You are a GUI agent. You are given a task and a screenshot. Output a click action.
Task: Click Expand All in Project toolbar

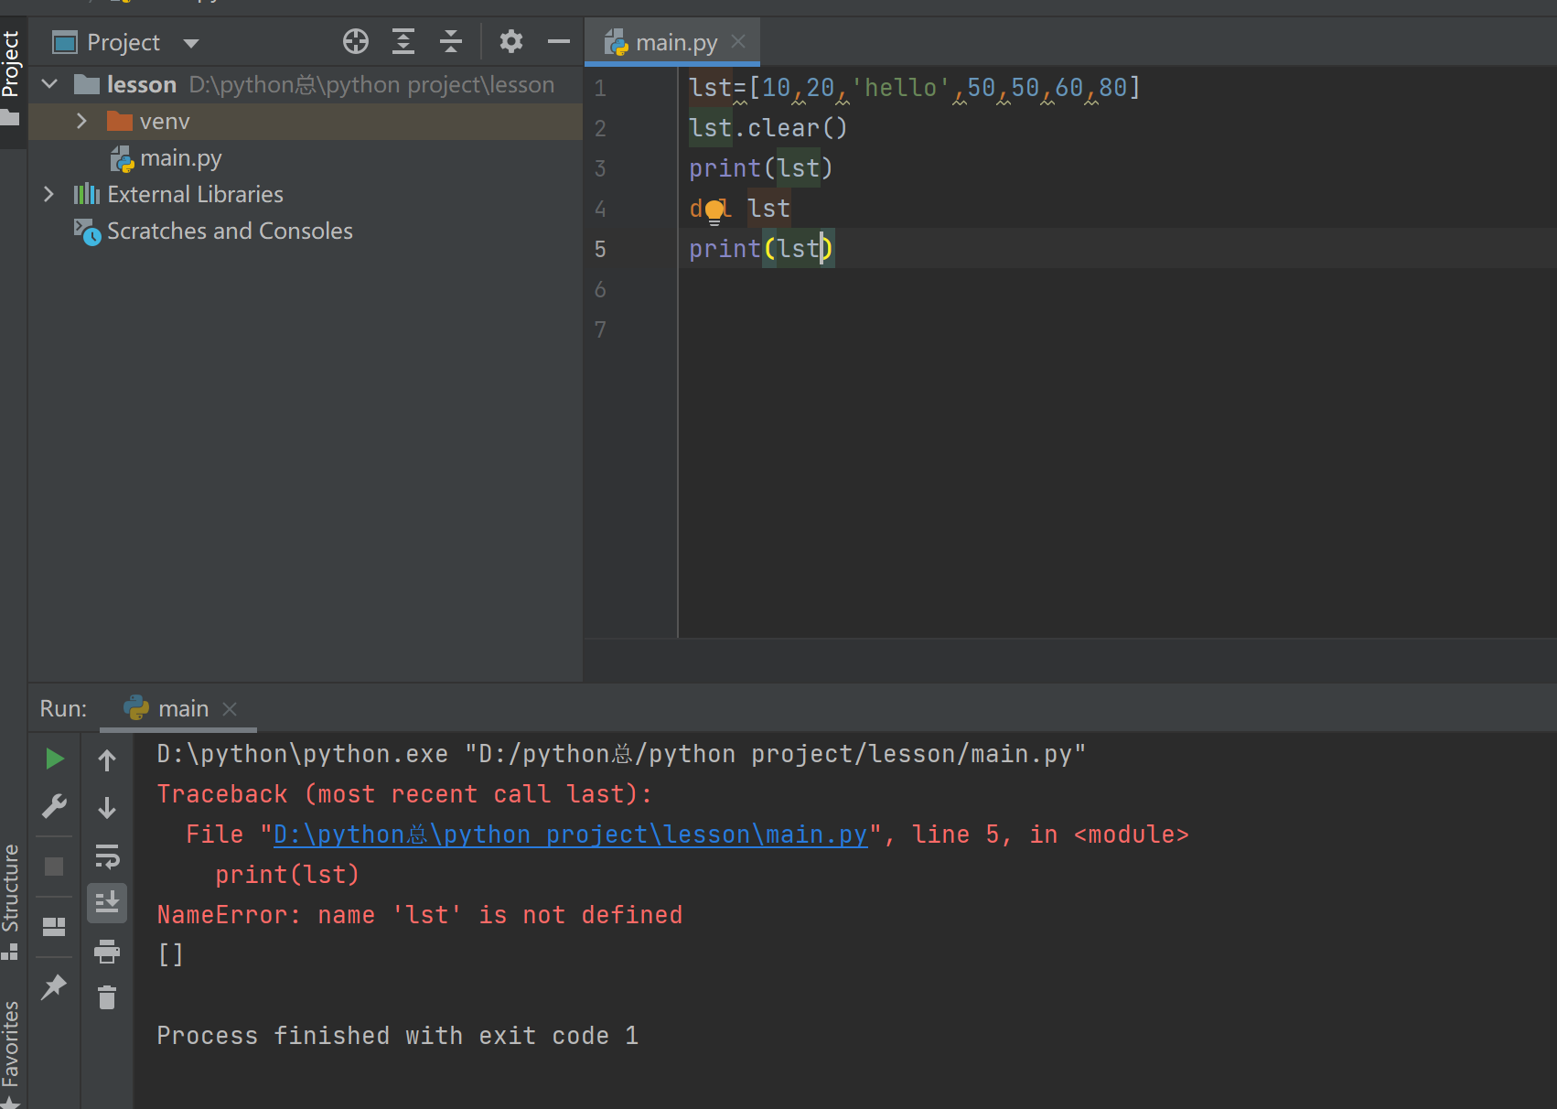(403, 42)
